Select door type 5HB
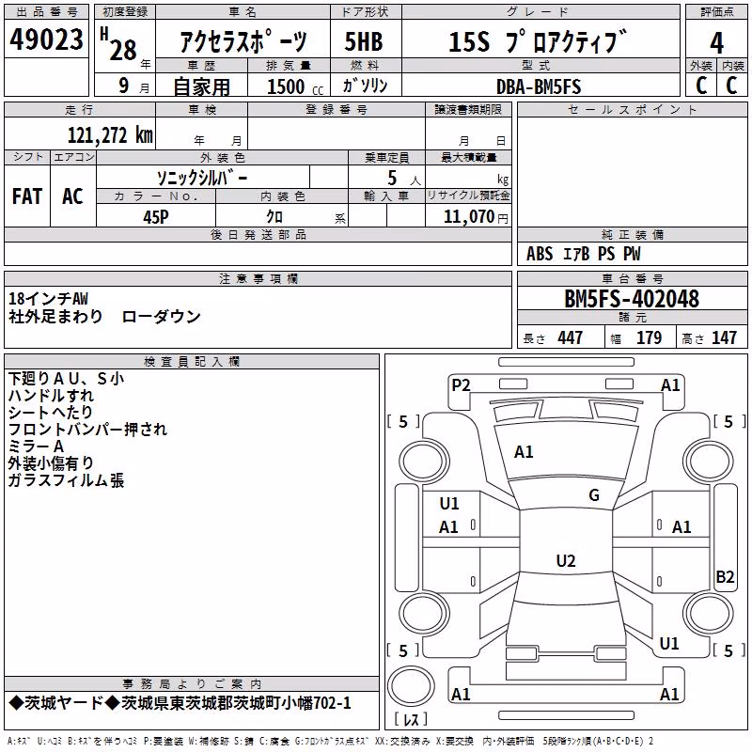Screen dimensions: 752x752 tap(364, 41)
